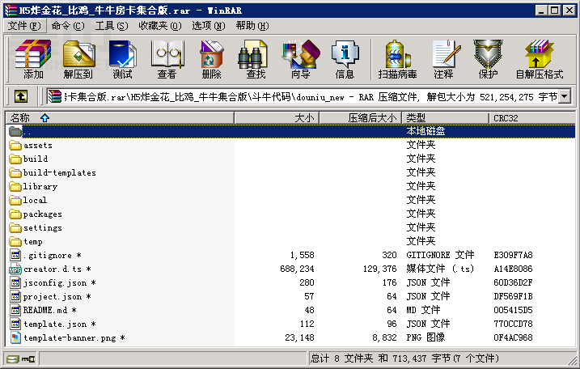This screenshot has width=580, height=369.
Task: Click the disk drive status bar icon
Action: tap(13, 358)
